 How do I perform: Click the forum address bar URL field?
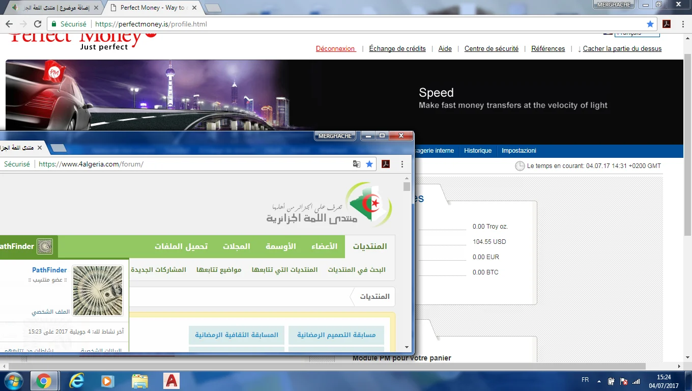pos(193,164)
